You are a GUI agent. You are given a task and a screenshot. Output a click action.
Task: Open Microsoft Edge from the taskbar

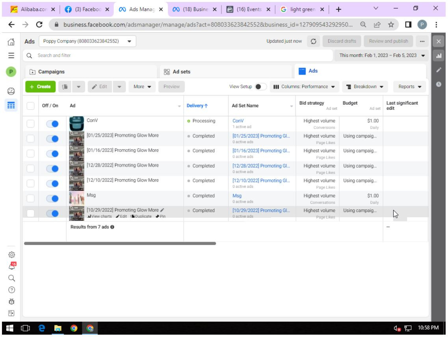42,328
